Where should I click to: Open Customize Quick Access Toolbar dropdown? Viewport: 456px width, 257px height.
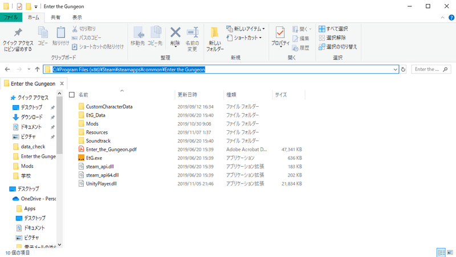tap(36, 6)
